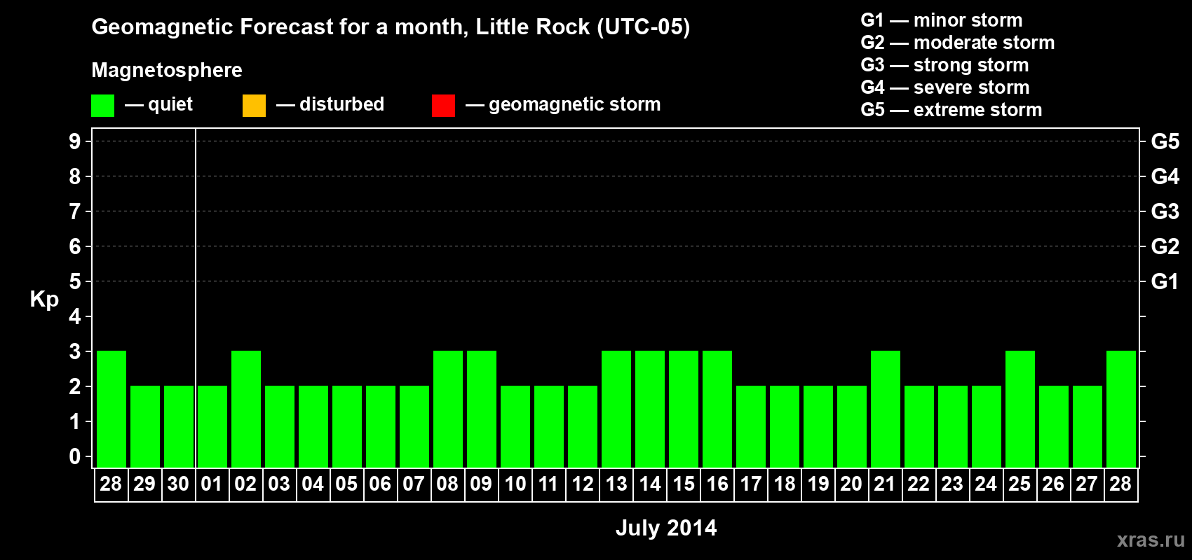Click date label 14 on the x-axis
The width and height of the screenshot is (1192, 560).
649,484
